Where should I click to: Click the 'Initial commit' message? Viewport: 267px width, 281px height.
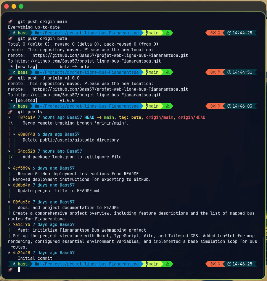pos(35,258)
